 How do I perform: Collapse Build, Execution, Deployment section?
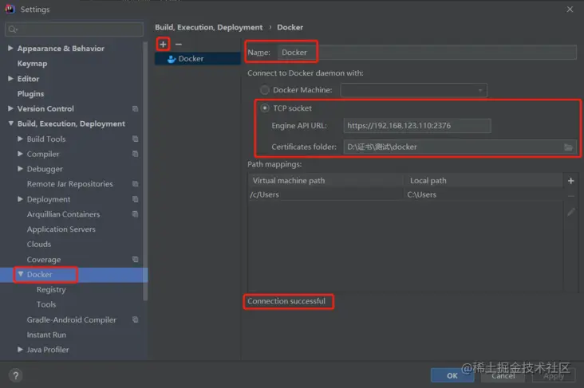(x=10, y=123)
